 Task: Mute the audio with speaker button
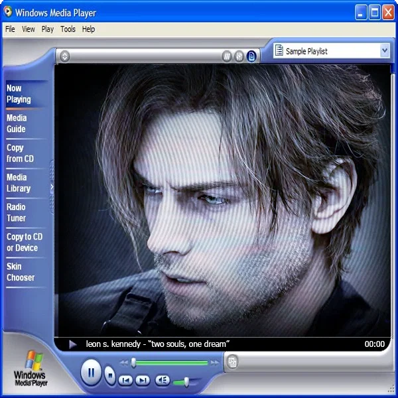click(163, 380)
